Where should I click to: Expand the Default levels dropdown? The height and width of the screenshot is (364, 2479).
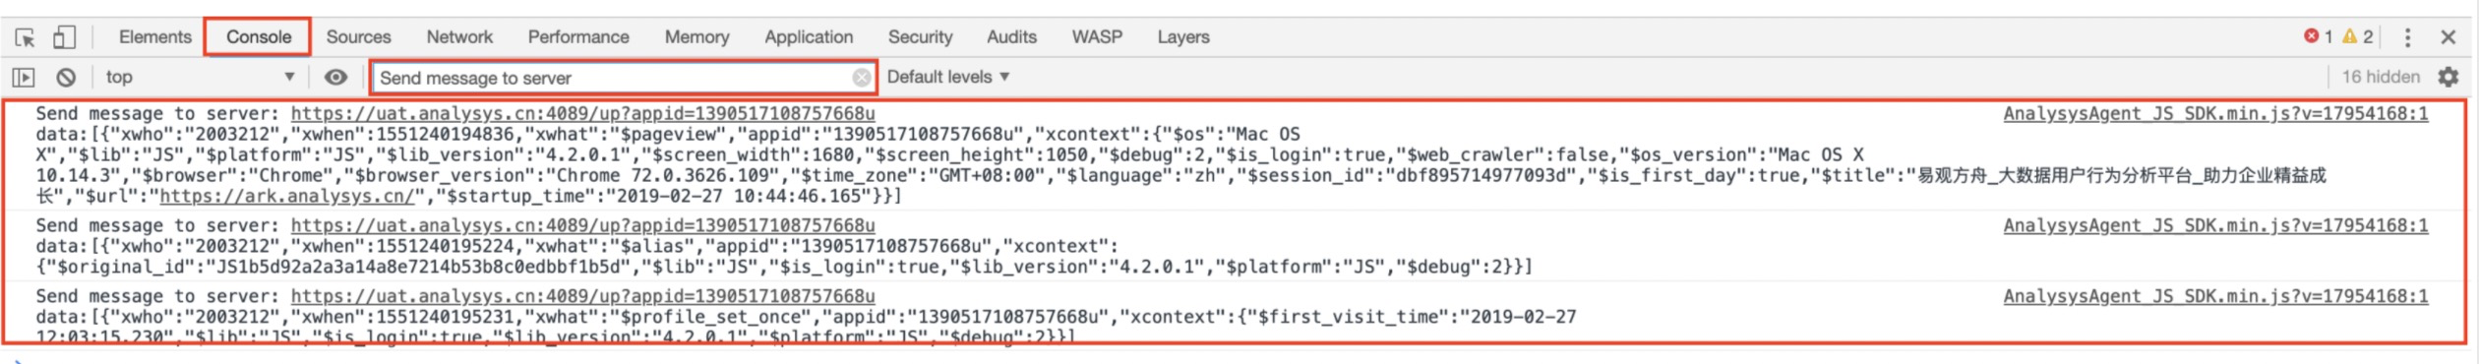948,77
